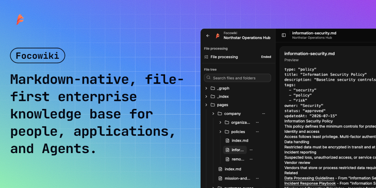Expand the organiza... folder chevron
Viewport: 376px width, 188px height.
tap(220, 122)
